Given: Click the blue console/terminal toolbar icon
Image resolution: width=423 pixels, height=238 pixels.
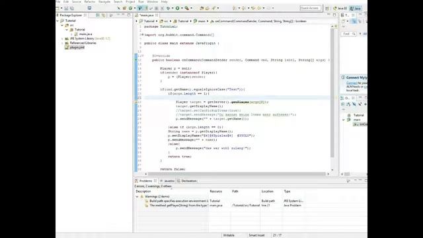Looking at the screenshot, I should pos(89,9).
